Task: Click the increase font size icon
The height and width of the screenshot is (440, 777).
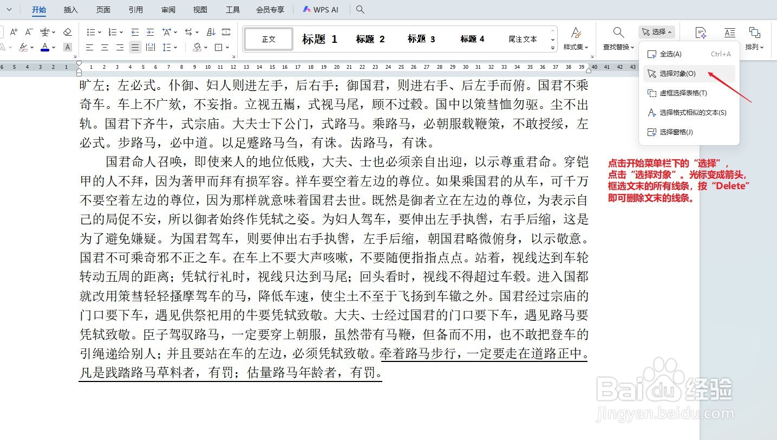Action: 13,31
